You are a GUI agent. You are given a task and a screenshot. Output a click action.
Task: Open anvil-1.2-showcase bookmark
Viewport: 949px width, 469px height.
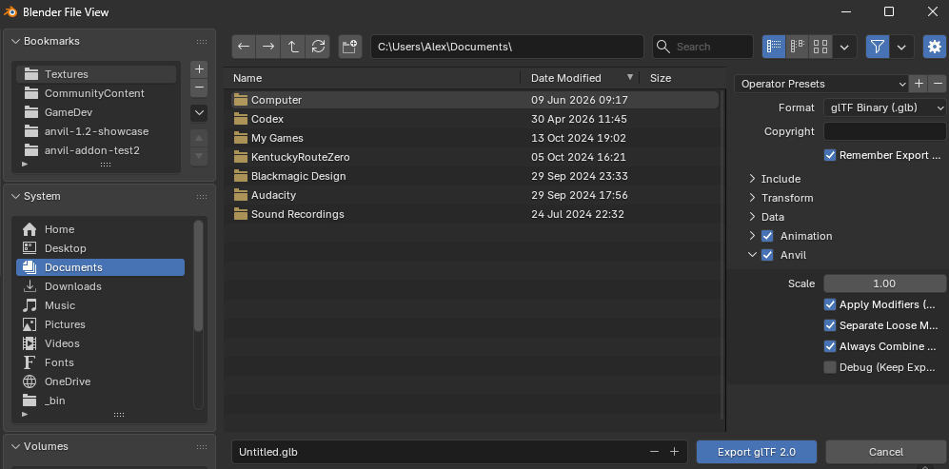(96, 131)
